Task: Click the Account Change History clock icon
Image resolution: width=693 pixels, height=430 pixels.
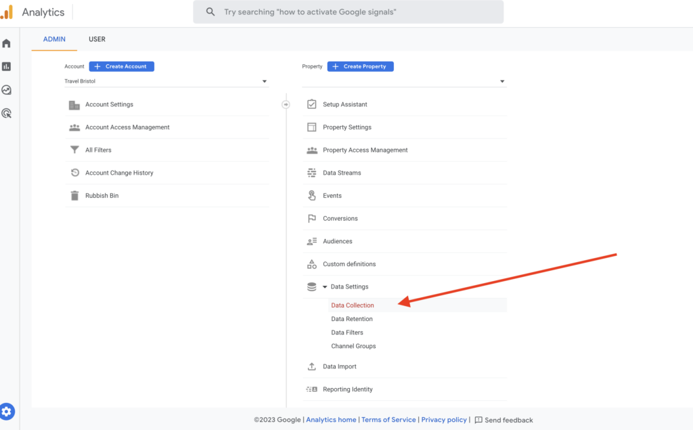Action: click(x=74, y=173)
